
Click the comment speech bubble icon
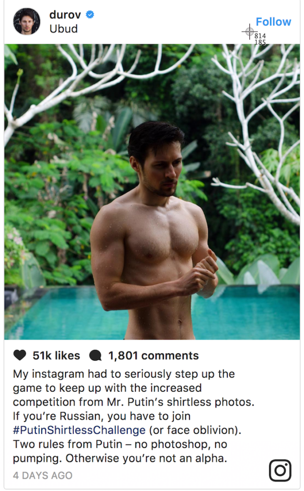point(95,355)
